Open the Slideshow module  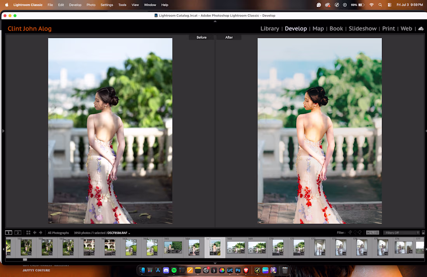(x=363, y=29)
